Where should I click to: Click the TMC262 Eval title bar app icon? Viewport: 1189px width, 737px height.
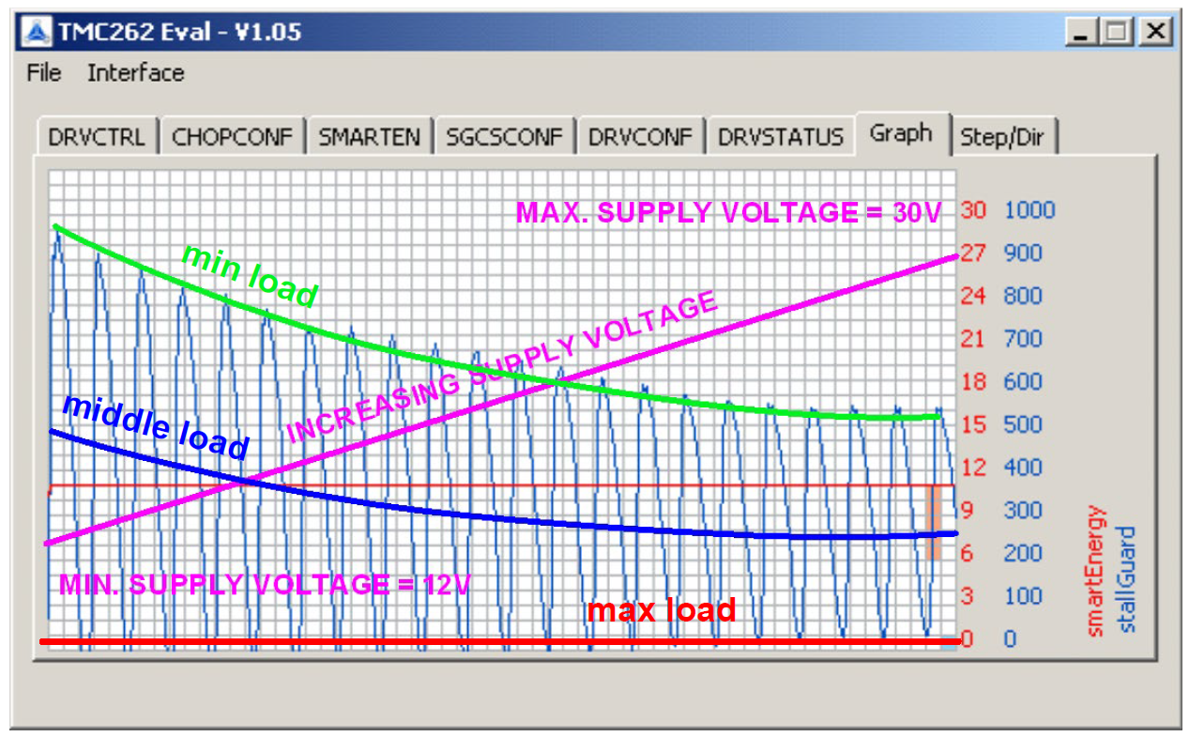coord(37,32)
